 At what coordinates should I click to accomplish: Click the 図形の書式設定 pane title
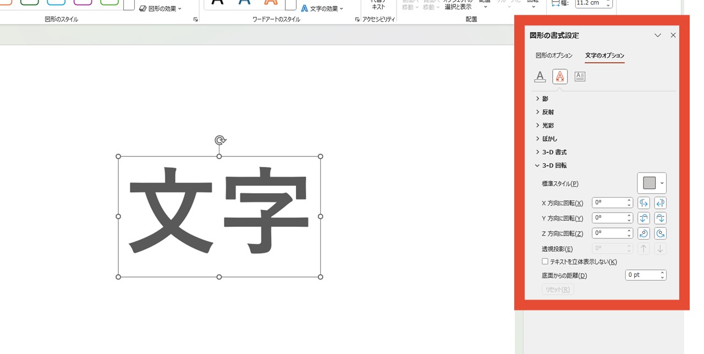pyautogui.click(x=554, y=35)
